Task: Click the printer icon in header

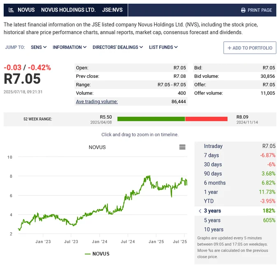Action: pos(243,10)
